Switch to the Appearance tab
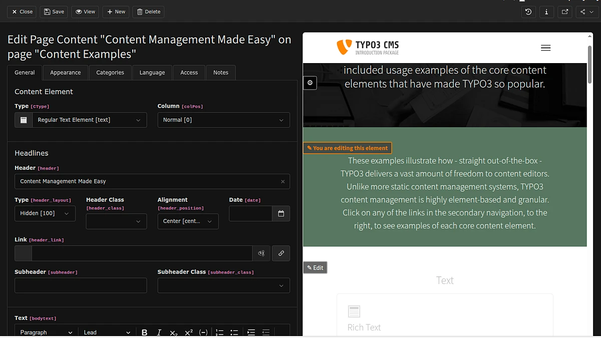The width and height of the screenshot is (601, 338). (x=65, y=73)
